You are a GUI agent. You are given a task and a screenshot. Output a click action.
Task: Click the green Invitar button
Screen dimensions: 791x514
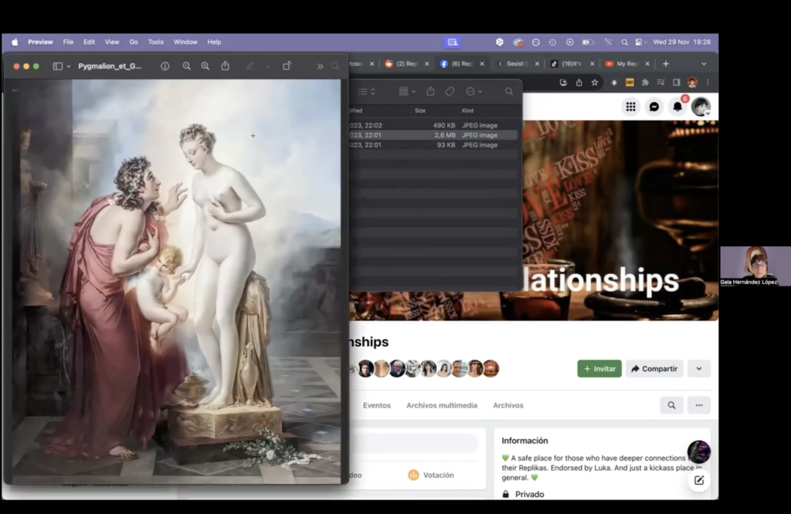click(x=599, y=369)
